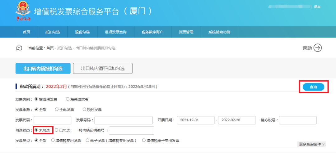Click the location map pin icon

(19, 48)
